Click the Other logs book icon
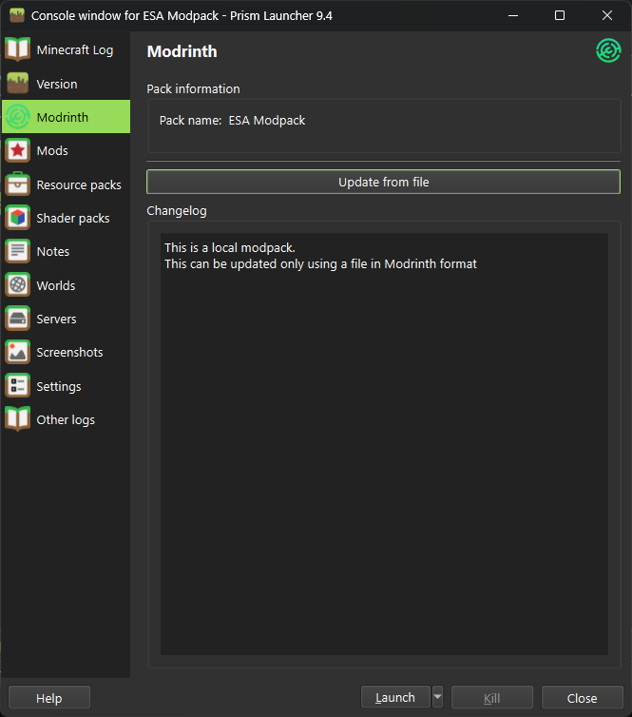Screen dimensions: 632x717 tap(18, 419)
